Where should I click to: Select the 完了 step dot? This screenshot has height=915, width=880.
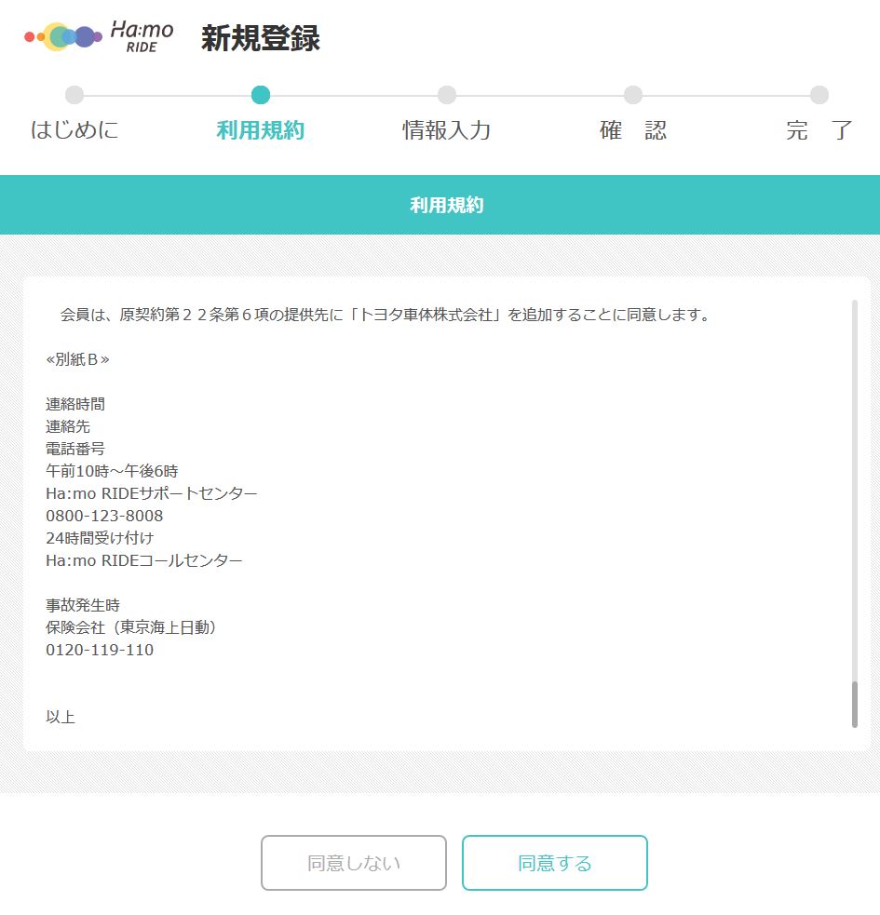coord(819,95)
